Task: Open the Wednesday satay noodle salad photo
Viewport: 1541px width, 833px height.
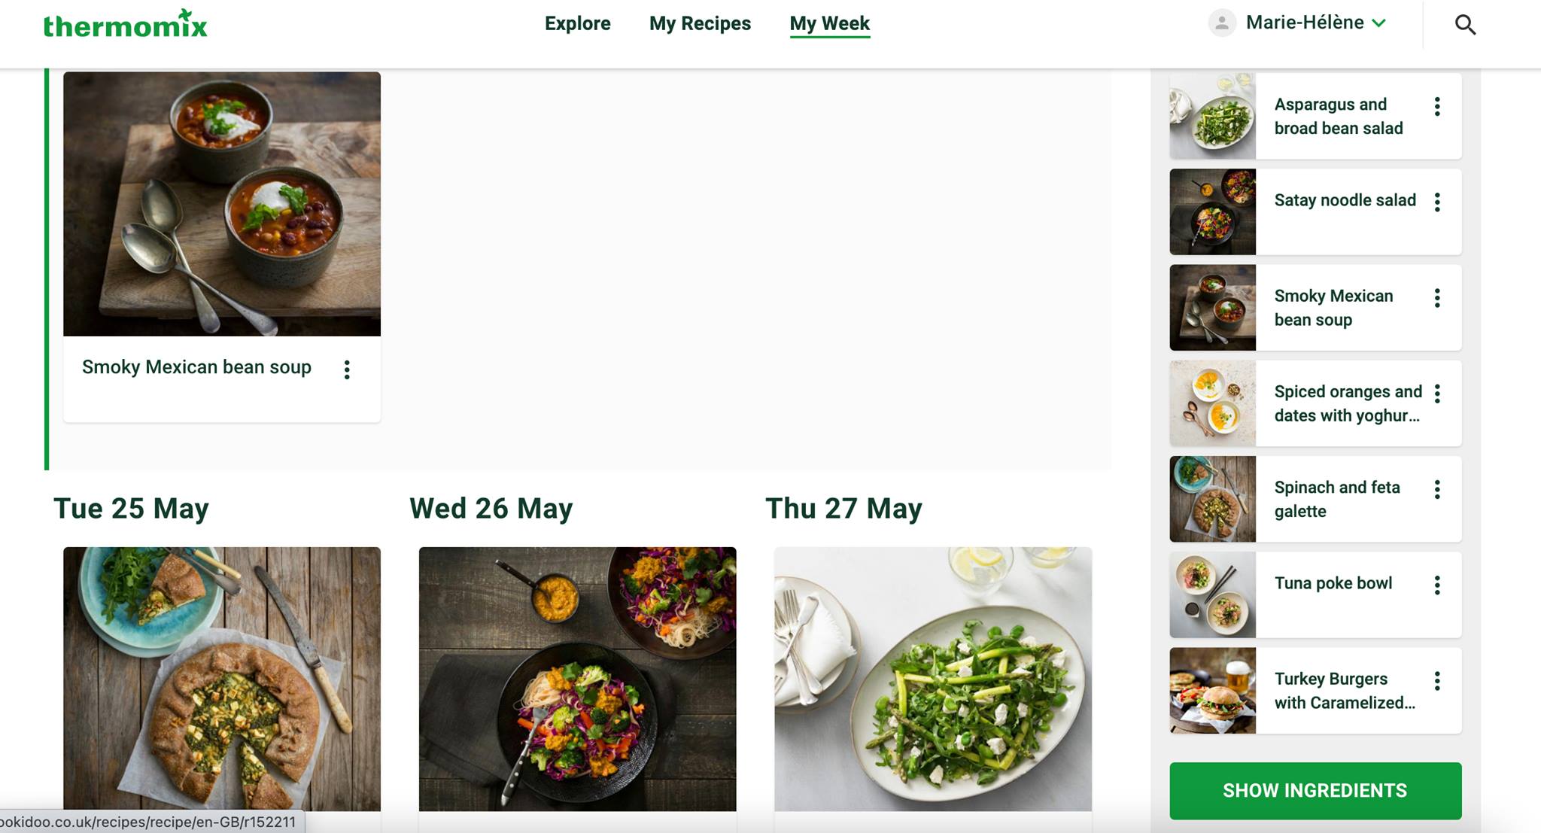Action: click(577, 679)
